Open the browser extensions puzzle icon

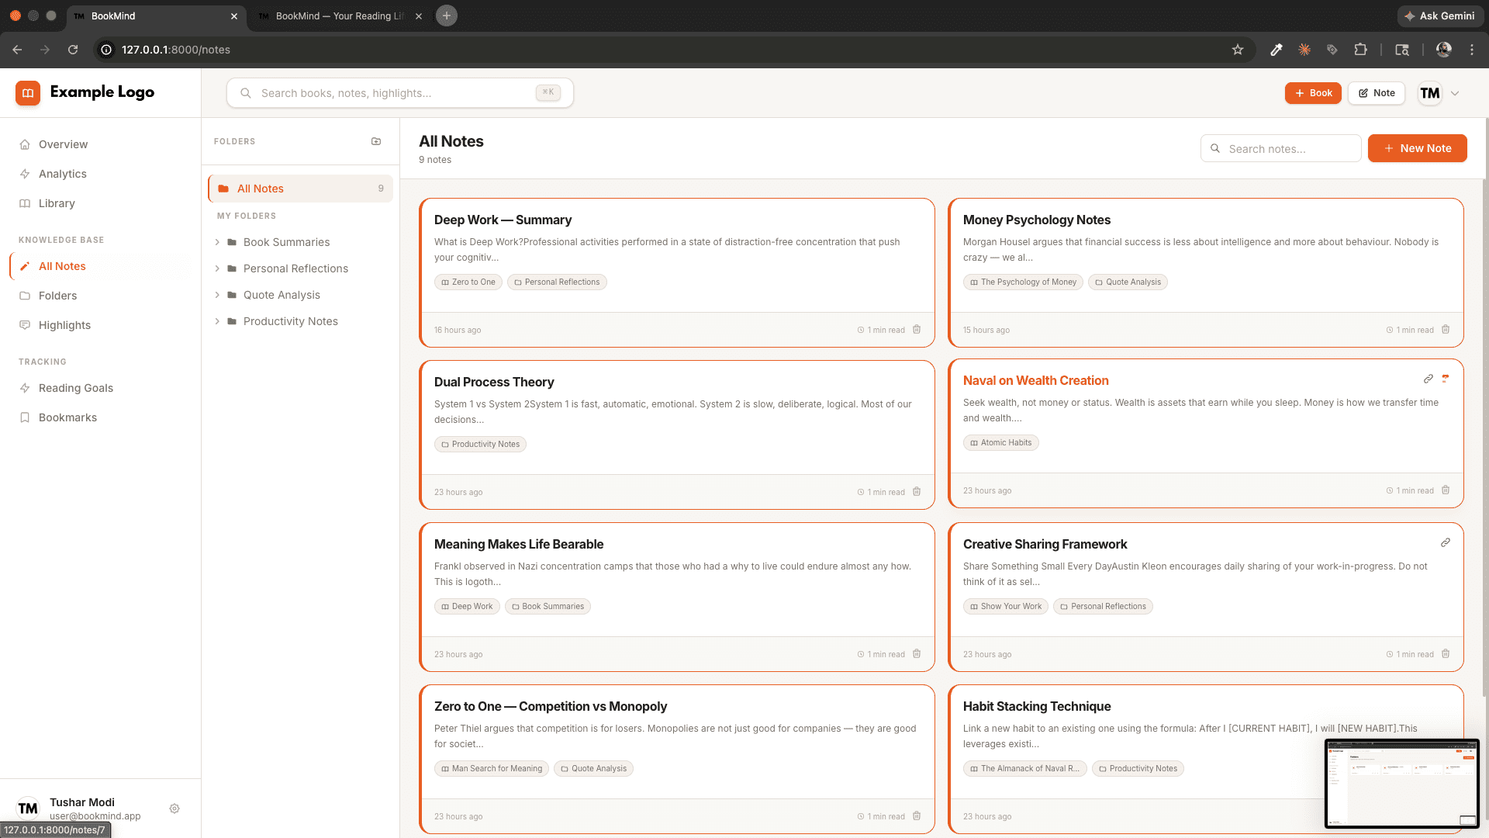tap(1360, 50)
